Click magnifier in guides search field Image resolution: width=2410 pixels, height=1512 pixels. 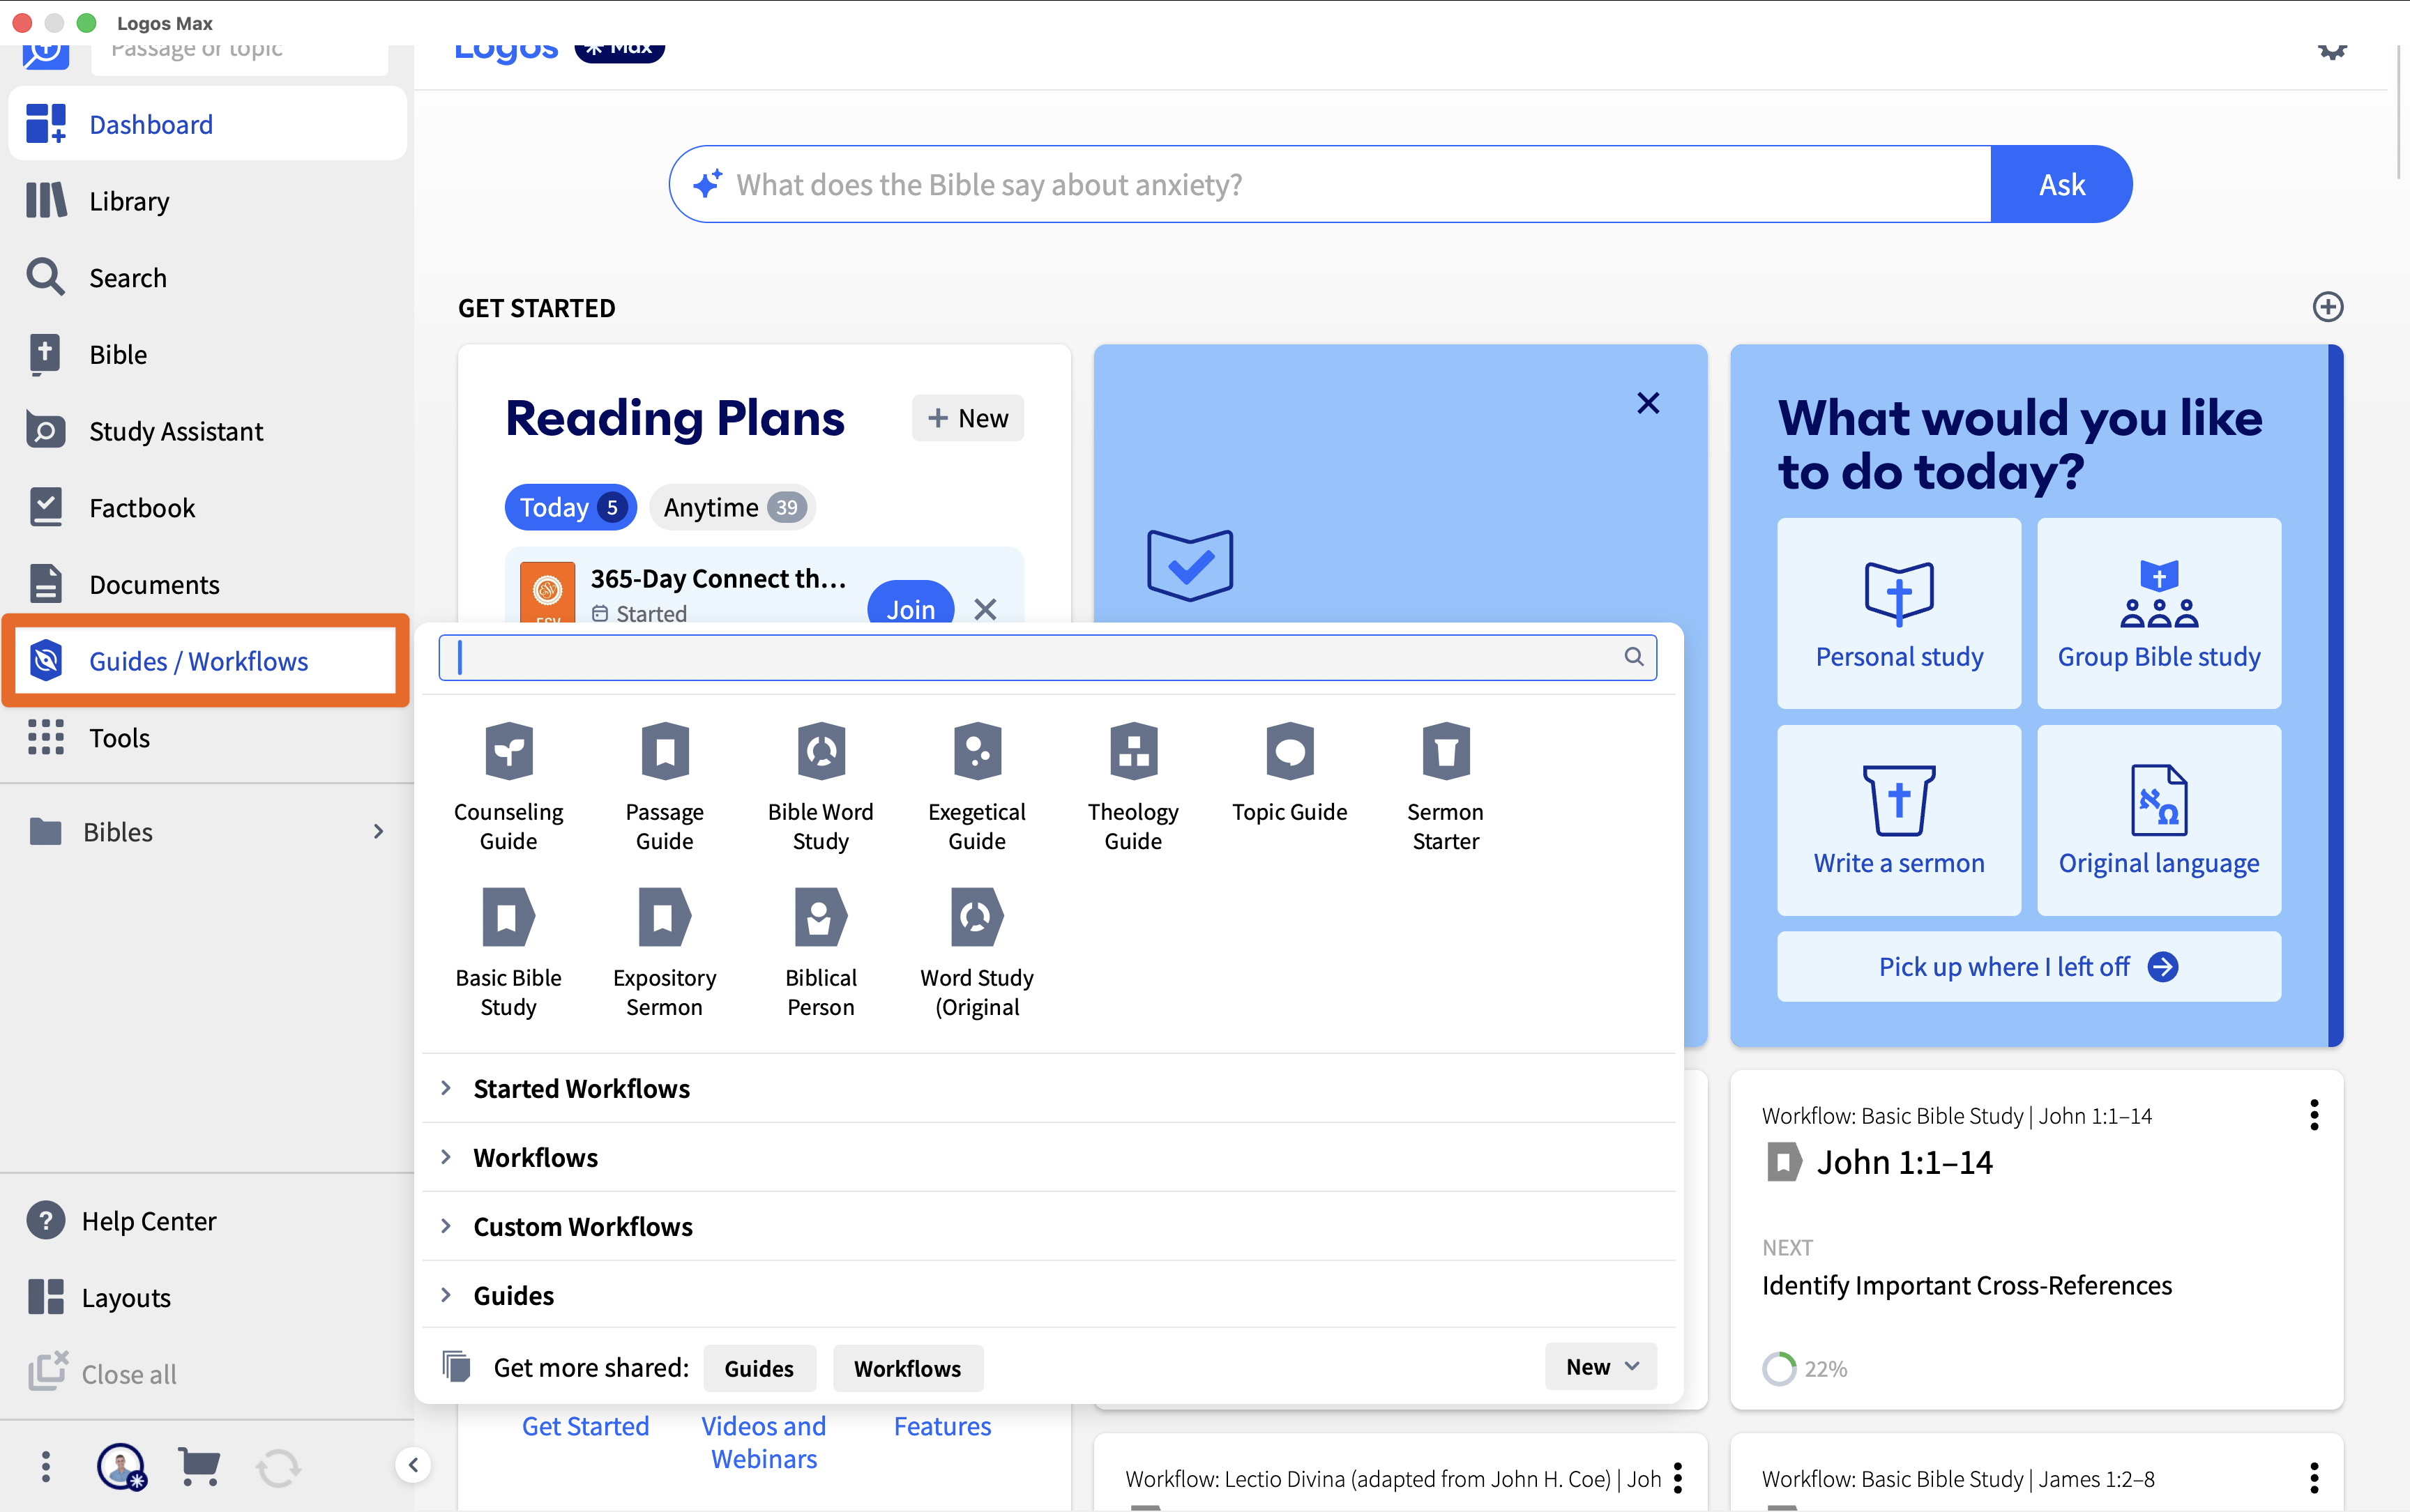point(1632,657)
